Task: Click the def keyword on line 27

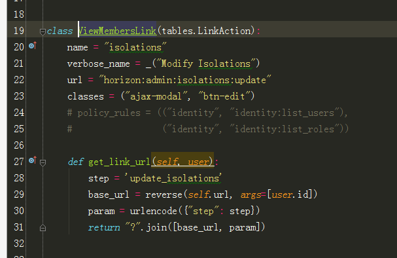Action: coord(75,162)
